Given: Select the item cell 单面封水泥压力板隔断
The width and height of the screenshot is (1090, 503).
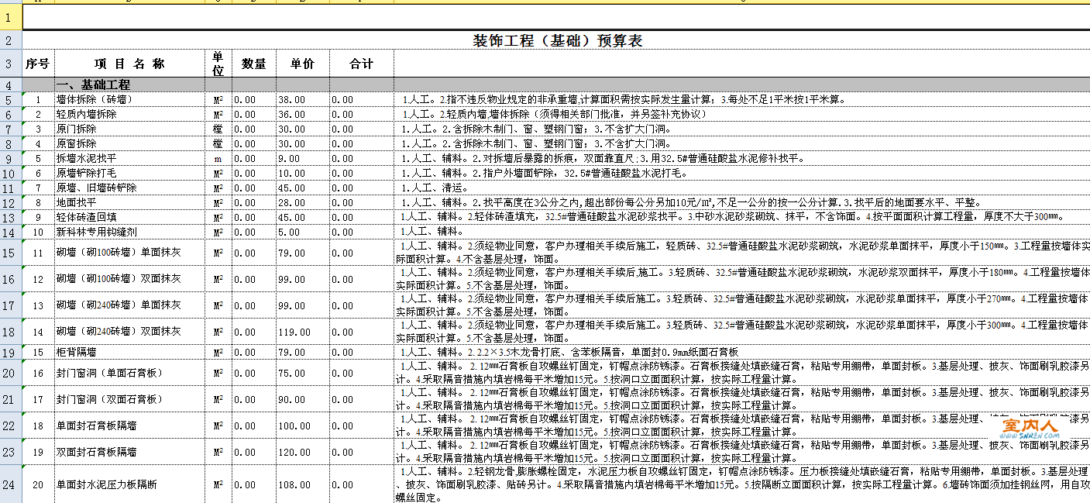Looking at the screenshot, I should tap(129, 484).
